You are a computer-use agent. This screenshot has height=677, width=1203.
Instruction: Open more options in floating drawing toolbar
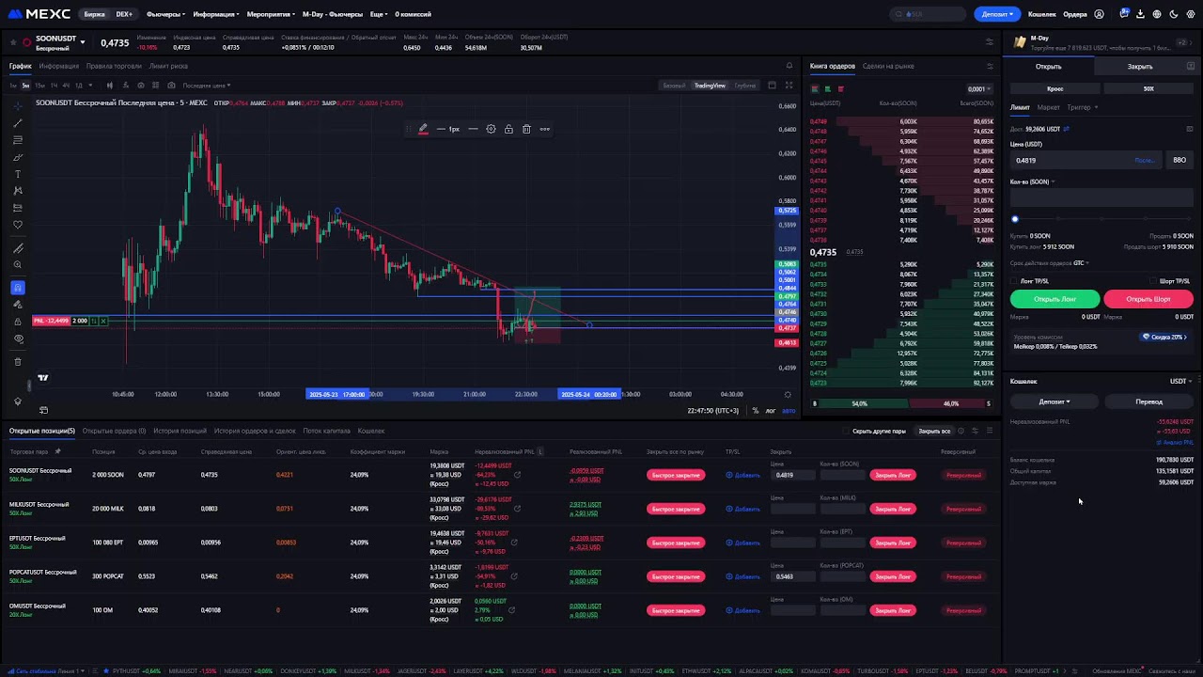(x=544, y=129)
